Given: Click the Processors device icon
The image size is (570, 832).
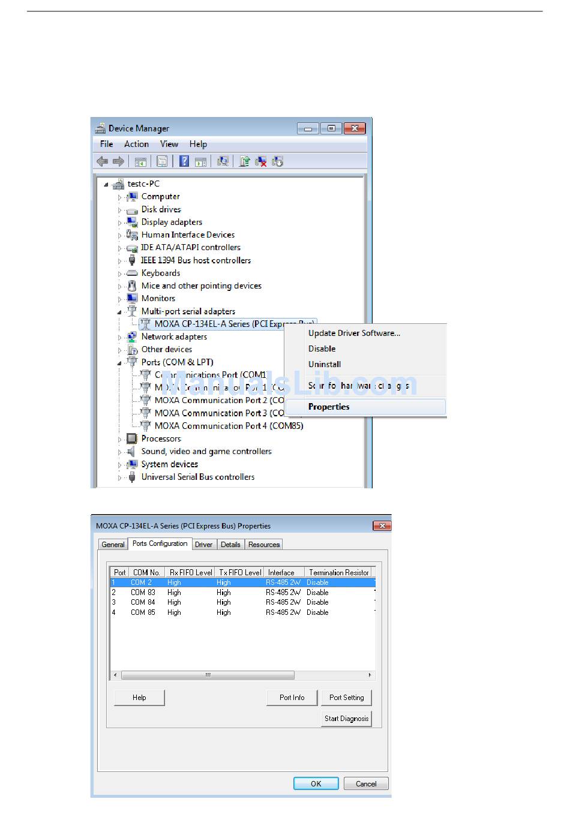Looking at the screenshot, I should pos(132,438).
